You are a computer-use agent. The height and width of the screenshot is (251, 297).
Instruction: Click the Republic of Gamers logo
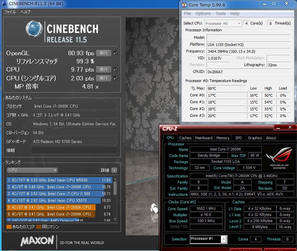click(x=279, y=158)
